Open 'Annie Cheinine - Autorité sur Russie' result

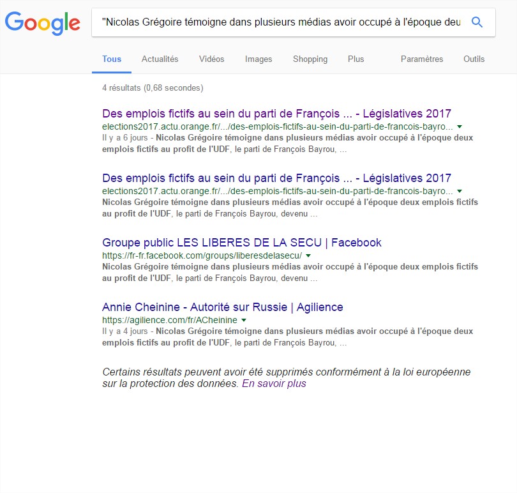223,307
